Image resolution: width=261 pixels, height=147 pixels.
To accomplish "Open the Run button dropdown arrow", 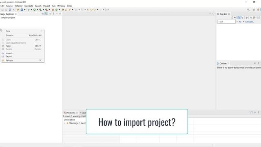I will (x=37, y=10).
